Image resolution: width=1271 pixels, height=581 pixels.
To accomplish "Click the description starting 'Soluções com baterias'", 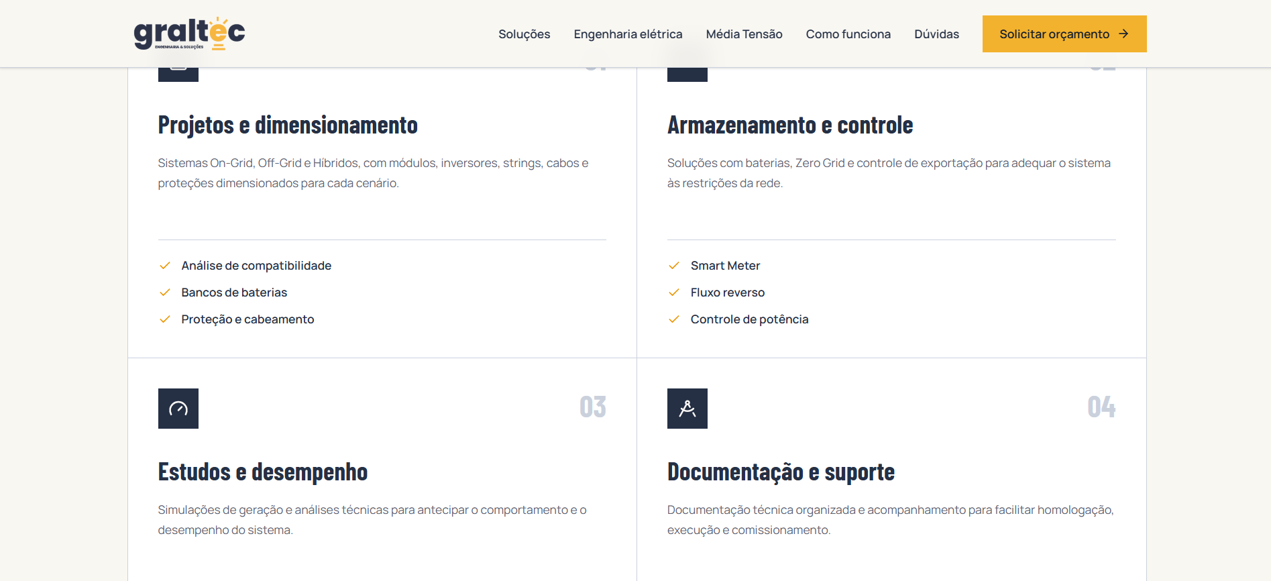I will pyautogui.click(x=889, y=173).
